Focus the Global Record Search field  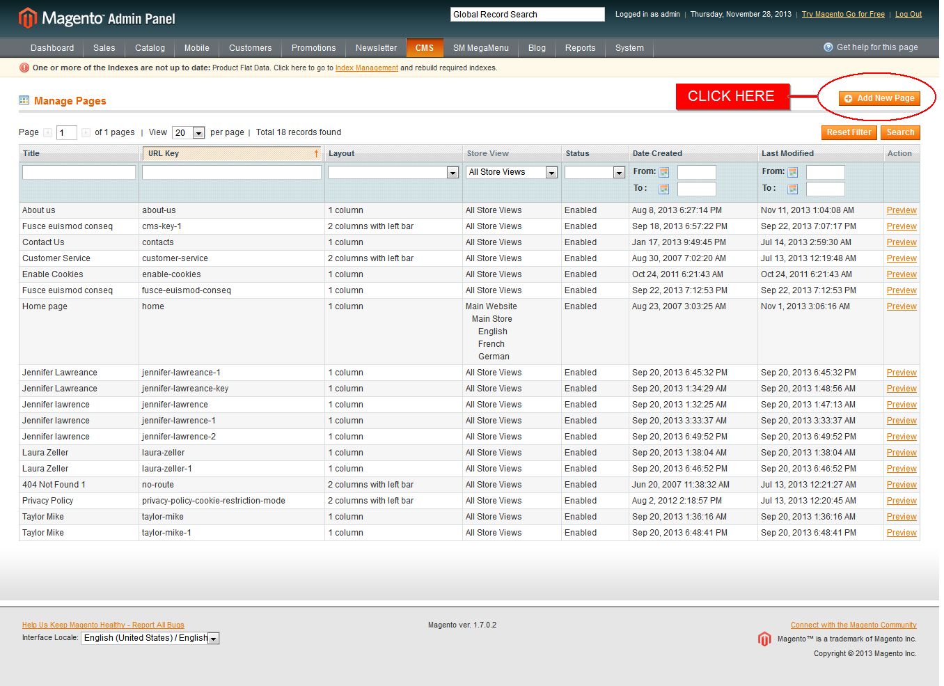tap(528, 14)
